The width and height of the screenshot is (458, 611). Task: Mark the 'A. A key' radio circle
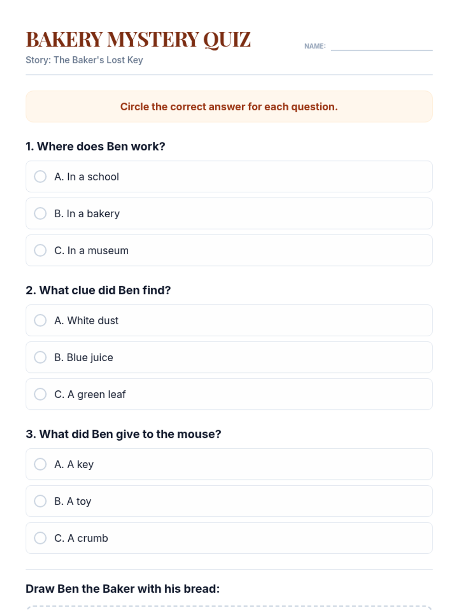coord(40,464)
